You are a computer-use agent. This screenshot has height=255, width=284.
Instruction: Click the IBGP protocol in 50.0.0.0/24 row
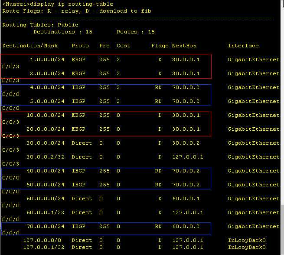pyautogui.click(x=78, y=185)
